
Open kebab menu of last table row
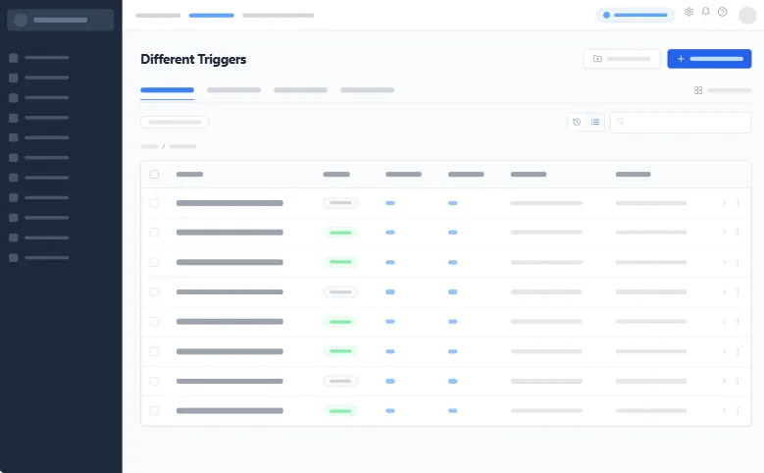coord(738,410)
